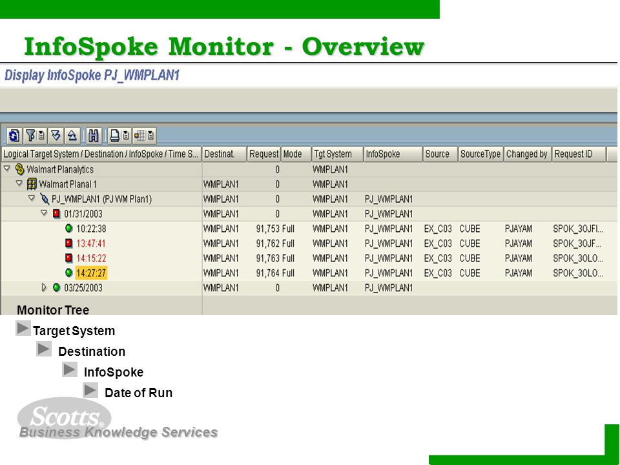
Task: Open the Print options dropdown arrow
Action: pyautogui.click(x=126, y=136)
